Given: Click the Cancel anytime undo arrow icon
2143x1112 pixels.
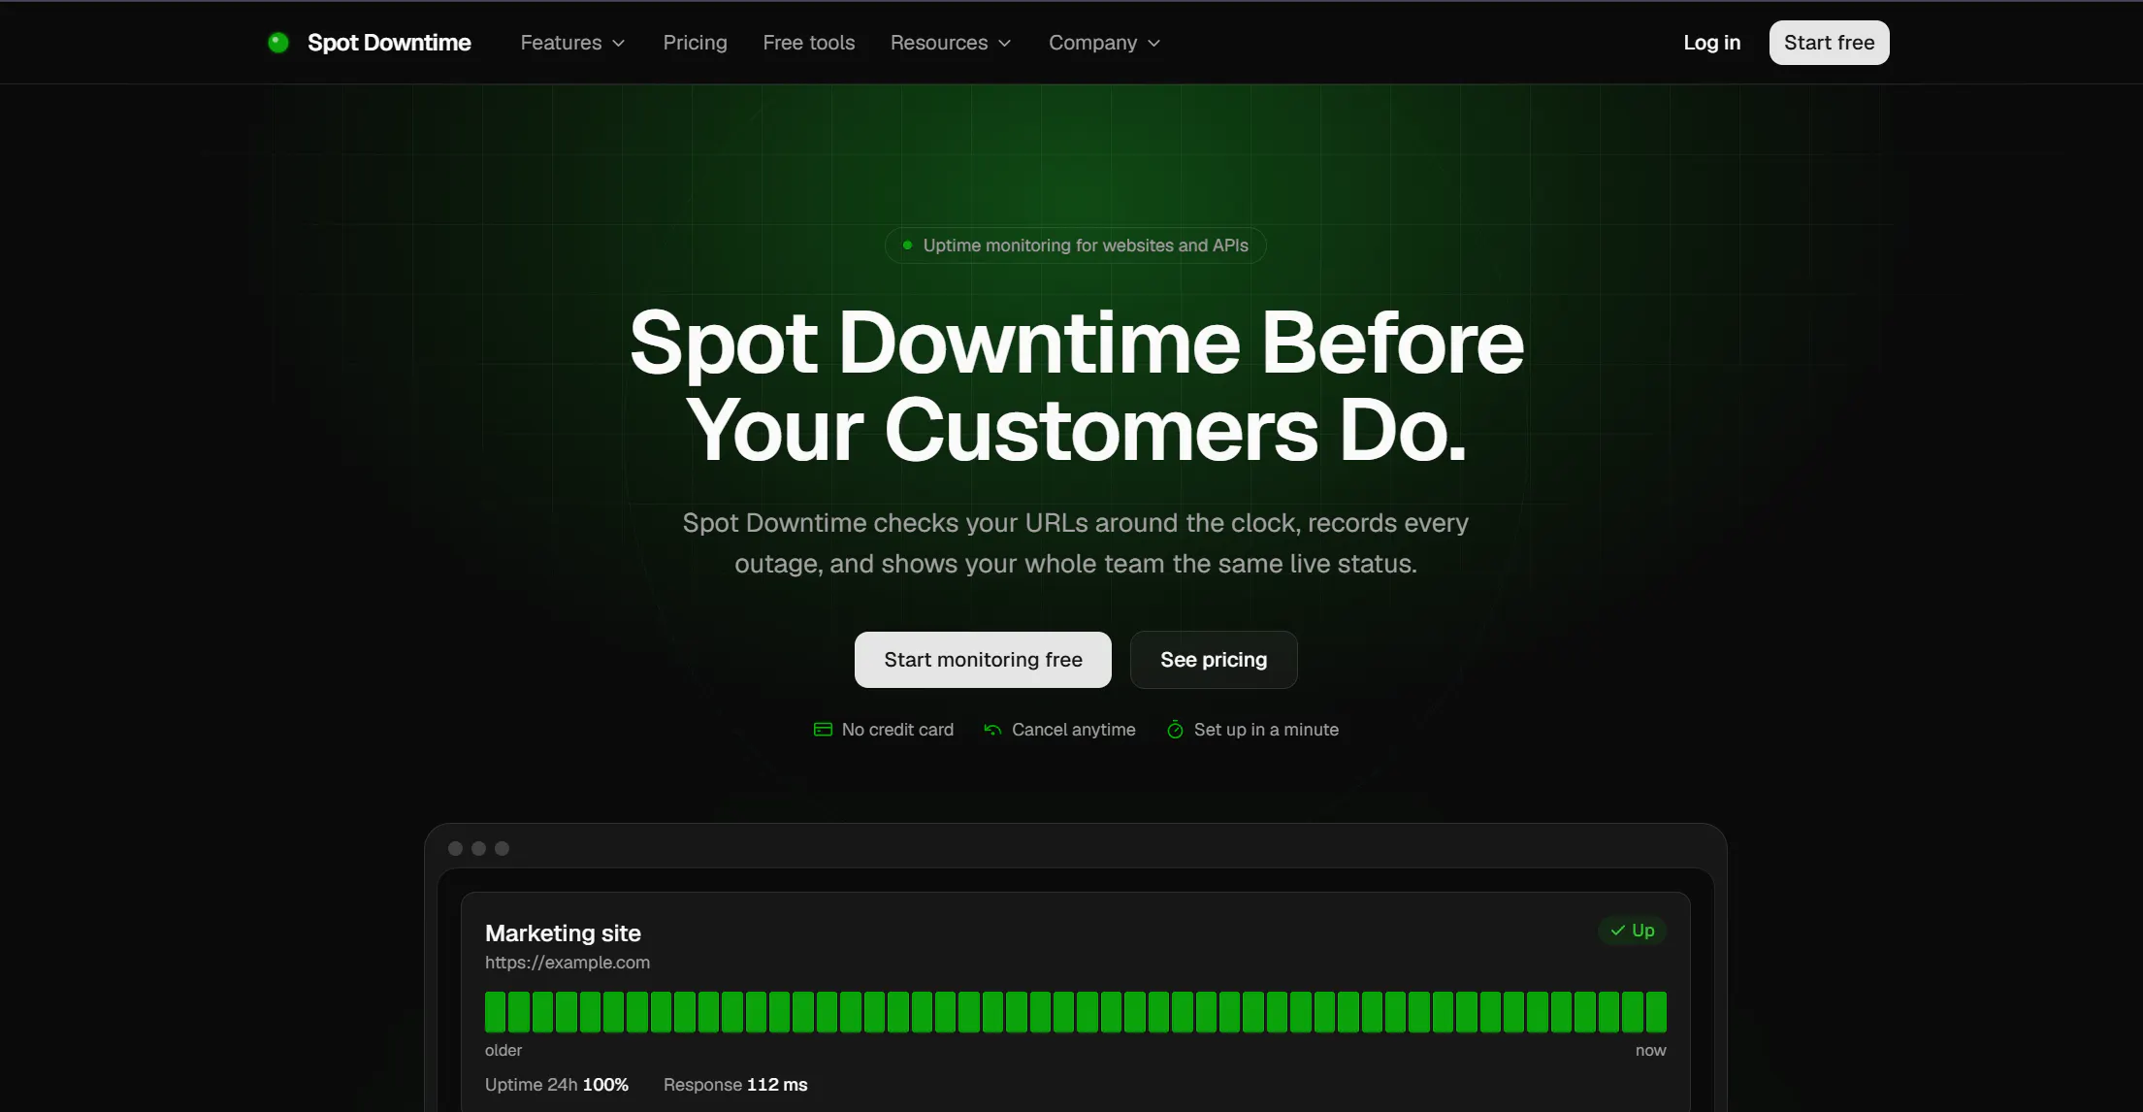Looking at the screenshot, I should 992,730.
